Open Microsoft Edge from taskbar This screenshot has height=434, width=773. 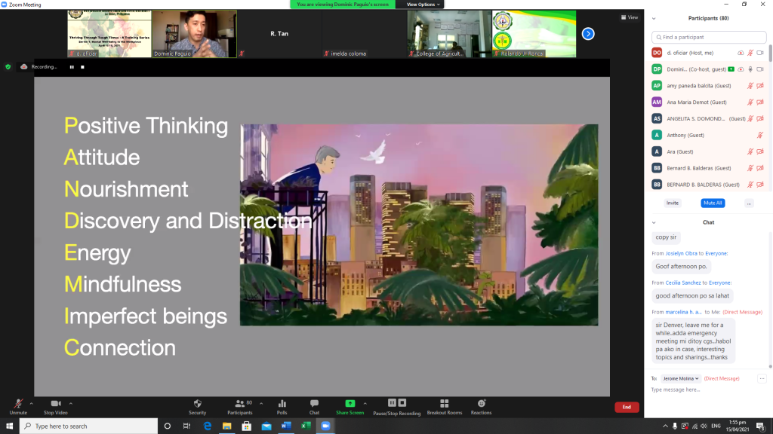[207, 426]
